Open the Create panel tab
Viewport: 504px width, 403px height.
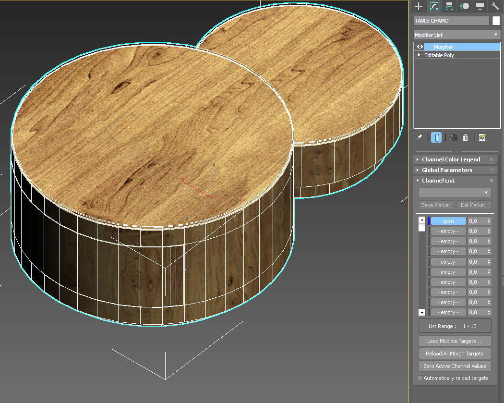(419, 6)
